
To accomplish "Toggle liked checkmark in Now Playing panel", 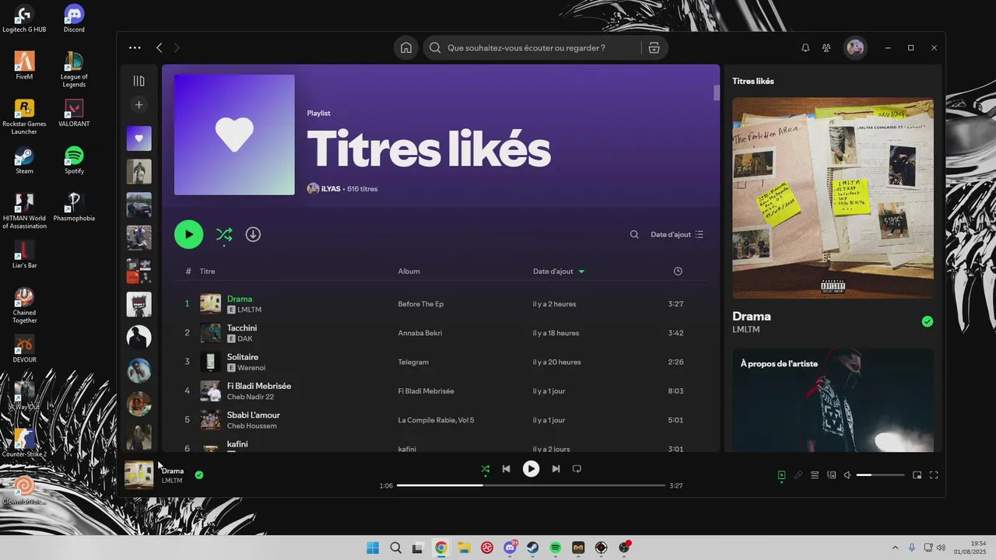I will pos(927,321).
